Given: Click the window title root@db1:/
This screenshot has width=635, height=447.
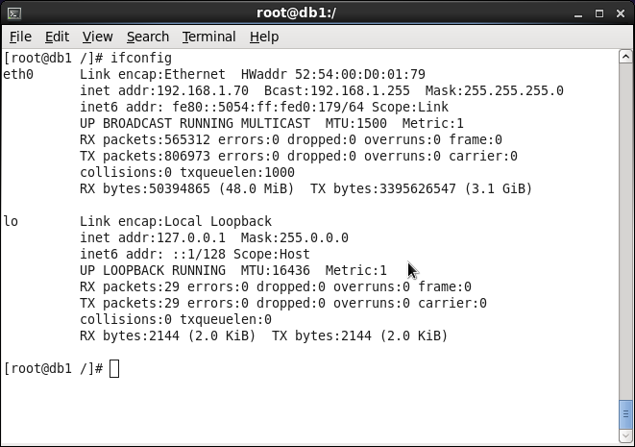Looking at the screenshot, I should (x=297, y=12).
